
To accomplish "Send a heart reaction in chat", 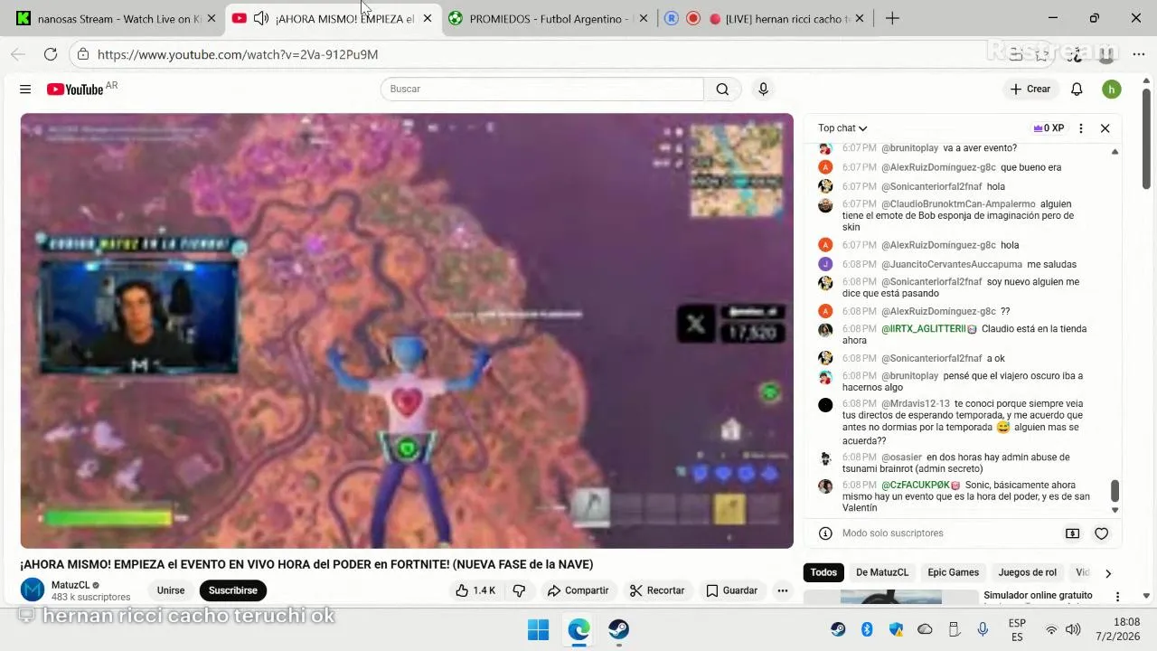I will pyautogui.click(x=1101, y=533).
